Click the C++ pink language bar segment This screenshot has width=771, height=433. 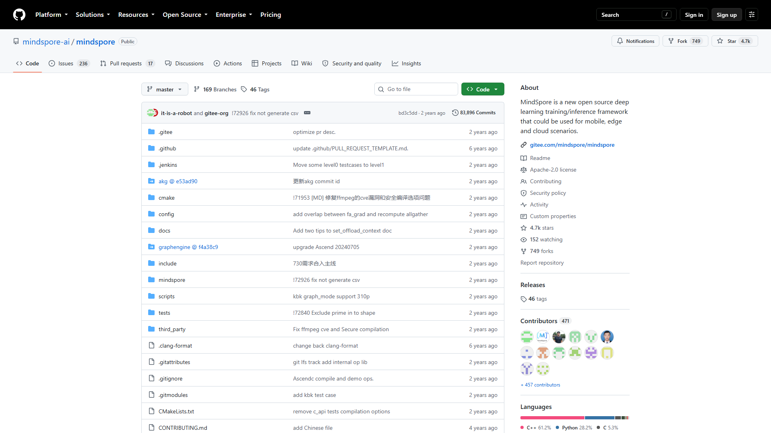pyautogui.click(x=552, y=418)
